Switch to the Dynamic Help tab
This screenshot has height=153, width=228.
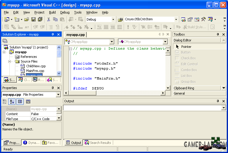[31, 143]
